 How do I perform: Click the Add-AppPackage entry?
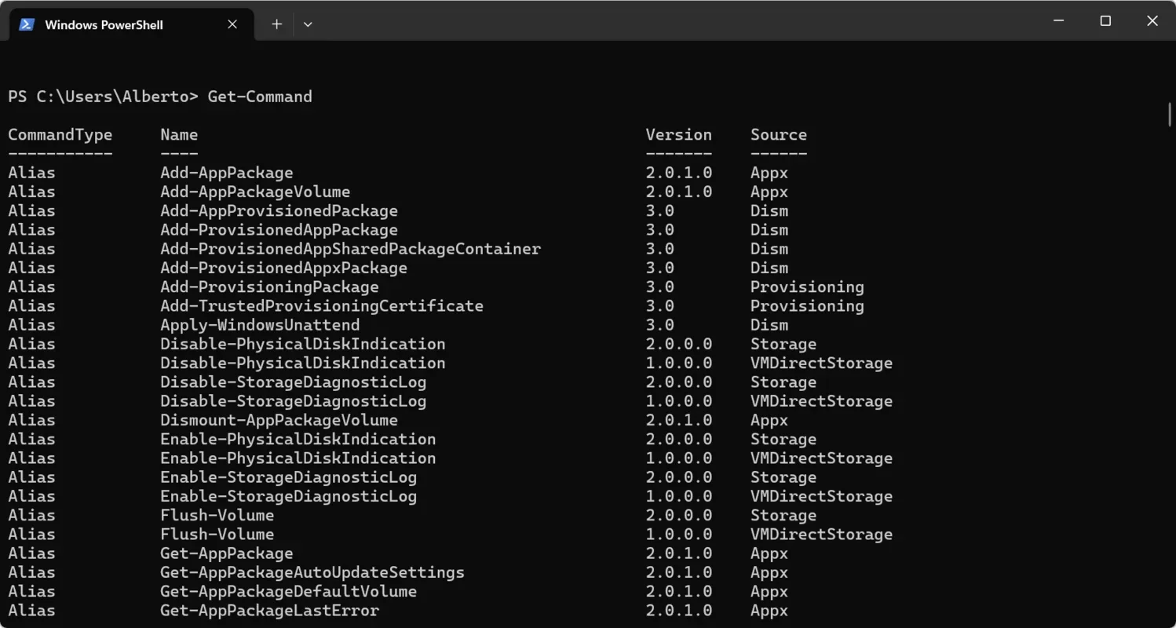[227, 173]
